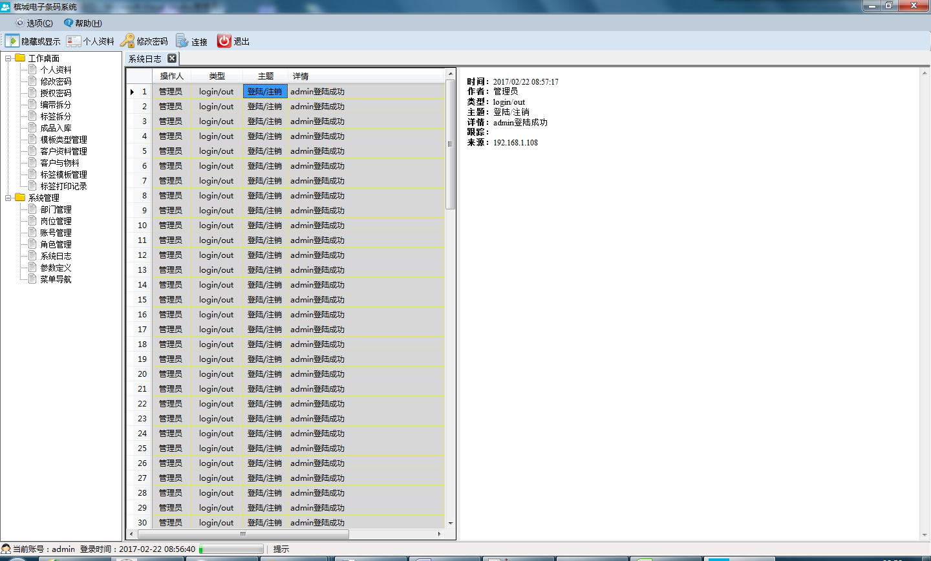The height and width of the screenshot is (561, 931).
Task: Sort by the 操作人 column header
Action: (171, 76)
